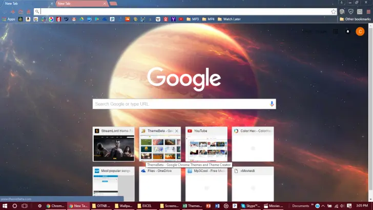Screen dimensions: 373x210
Task: Open the OneDrive cloud bookmark
Action: (105, 19)
